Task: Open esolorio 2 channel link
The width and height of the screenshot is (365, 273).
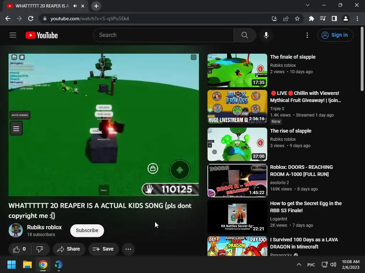Action: tap(279, 182)
